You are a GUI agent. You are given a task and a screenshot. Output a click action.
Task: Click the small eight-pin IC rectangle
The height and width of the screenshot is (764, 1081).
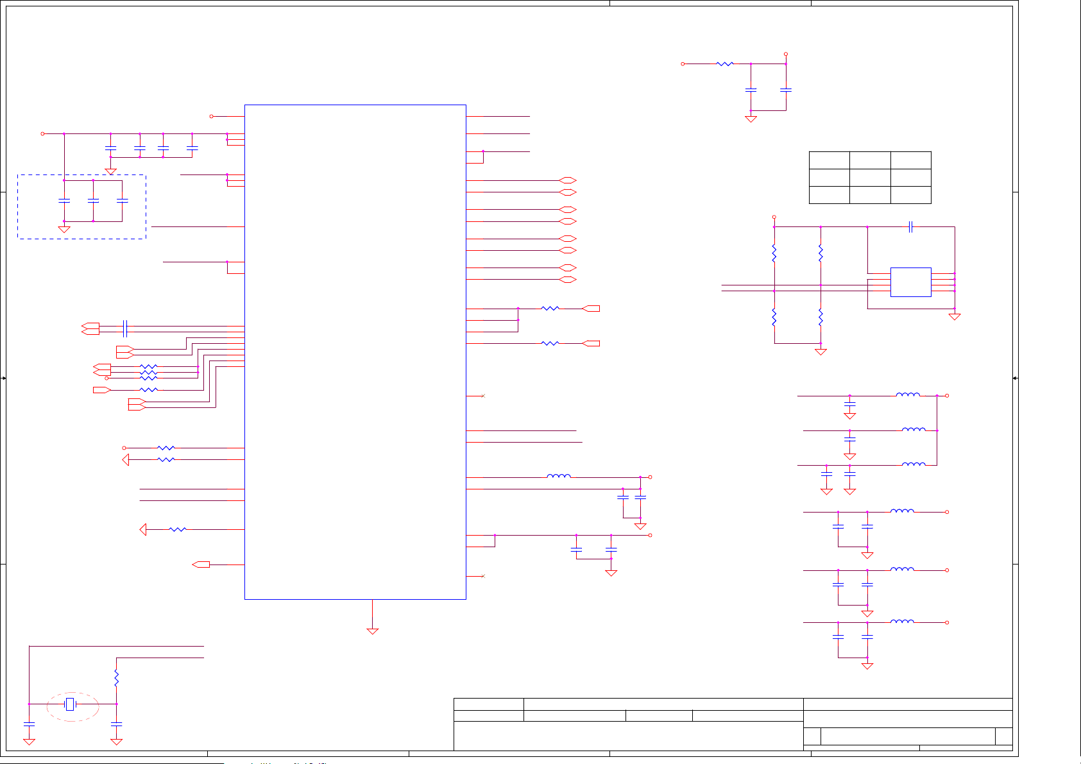(x=910, y=282)
